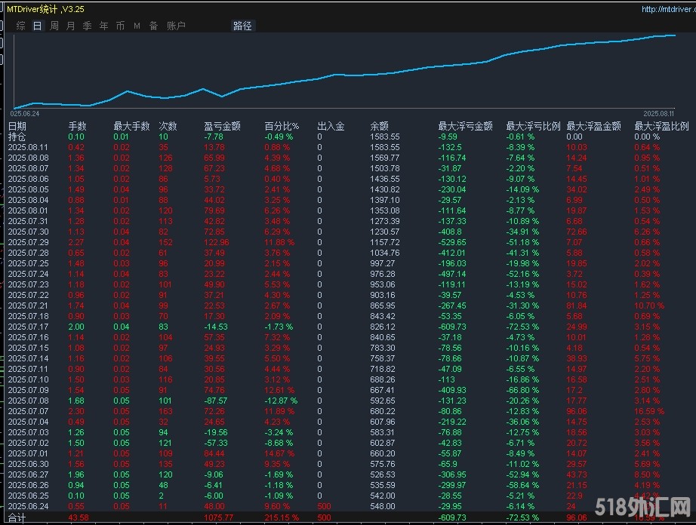The width and height of the screenshot is (696, 525).
Task: Select the M tab
Action: 137,26
